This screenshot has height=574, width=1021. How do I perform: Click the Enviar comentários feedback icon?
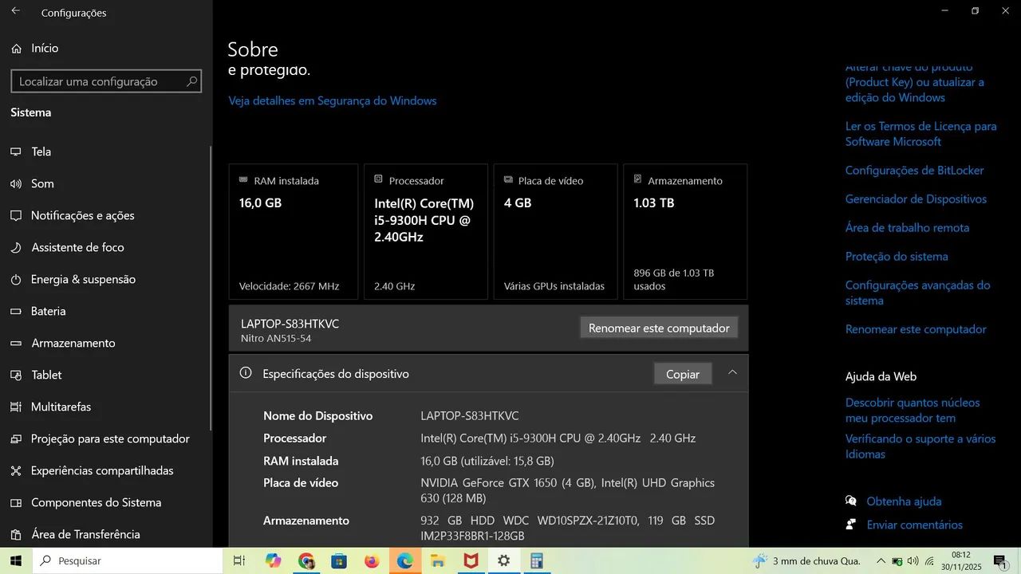[851, 525]
